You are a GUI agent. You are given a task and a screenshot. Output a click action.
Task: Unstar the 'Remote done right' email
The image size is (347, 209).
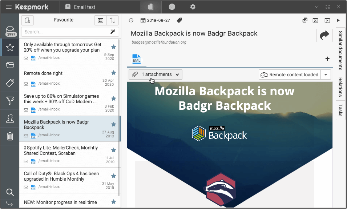point(114,73)
